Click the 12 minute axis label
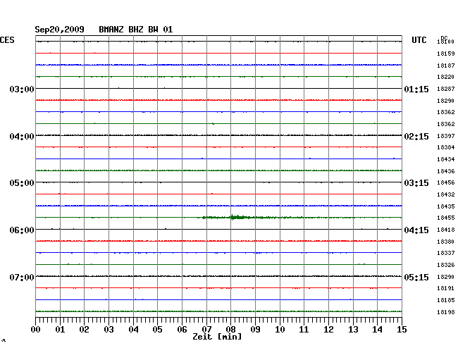 point(328,330)
